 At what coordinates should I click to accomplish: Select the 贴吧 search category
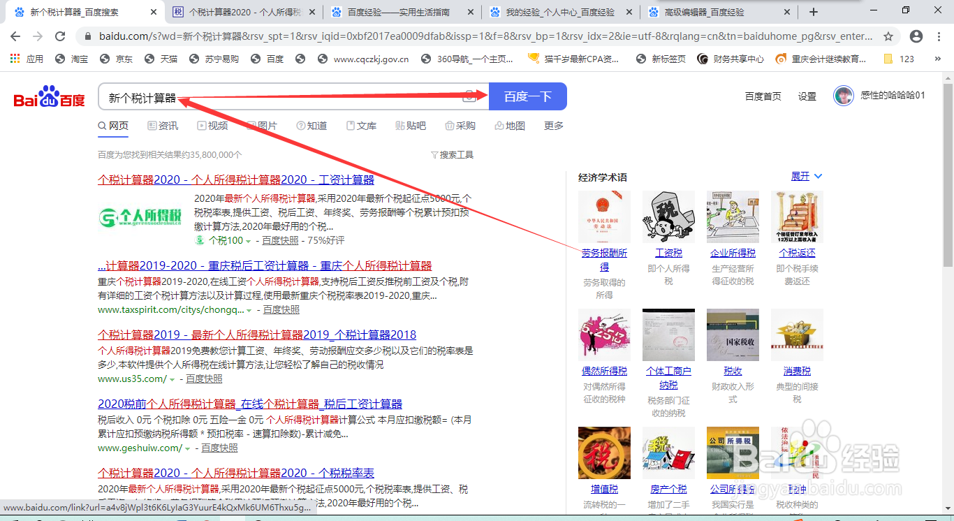[411, 126]
